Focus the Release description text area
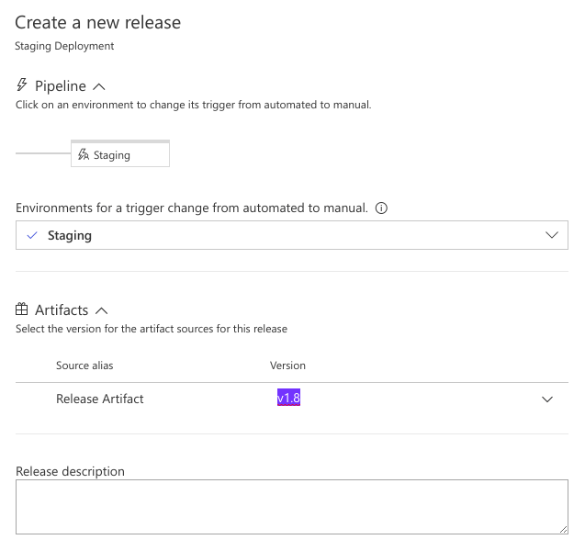Screen dimensions: 585x551 click(291, 506)
